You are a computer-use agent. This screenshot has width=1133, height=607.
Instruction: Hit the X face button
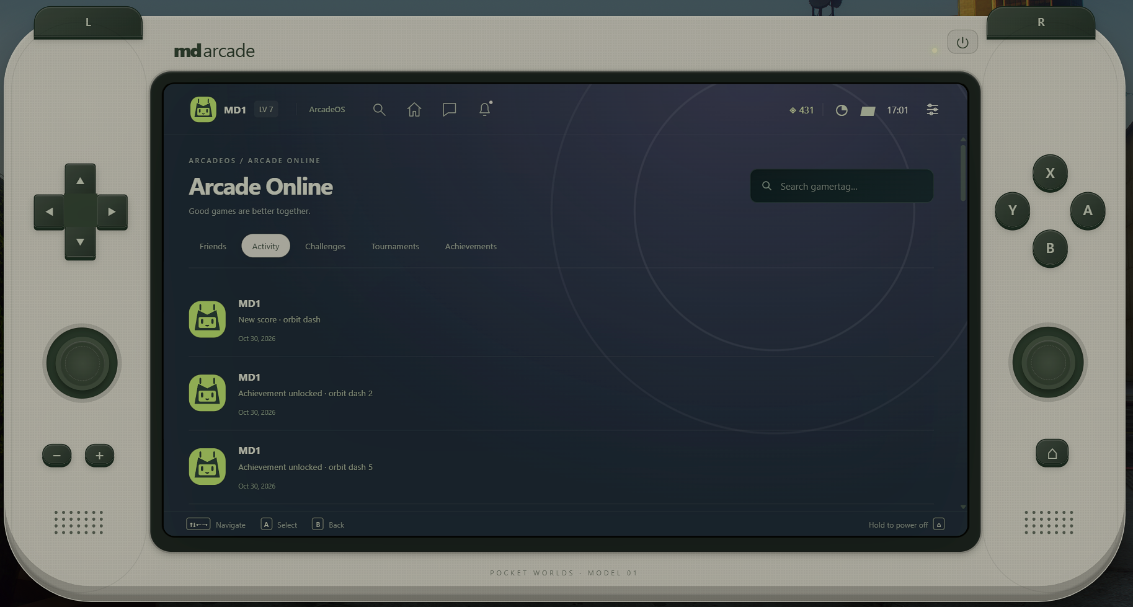click(1050, 173)
